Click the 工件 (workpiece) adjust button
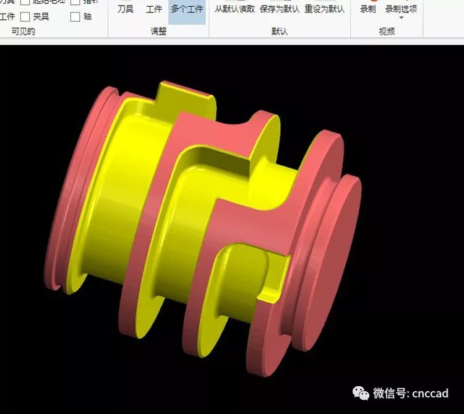The width and height of the screenshot is (464, 414). pos(154,9)
